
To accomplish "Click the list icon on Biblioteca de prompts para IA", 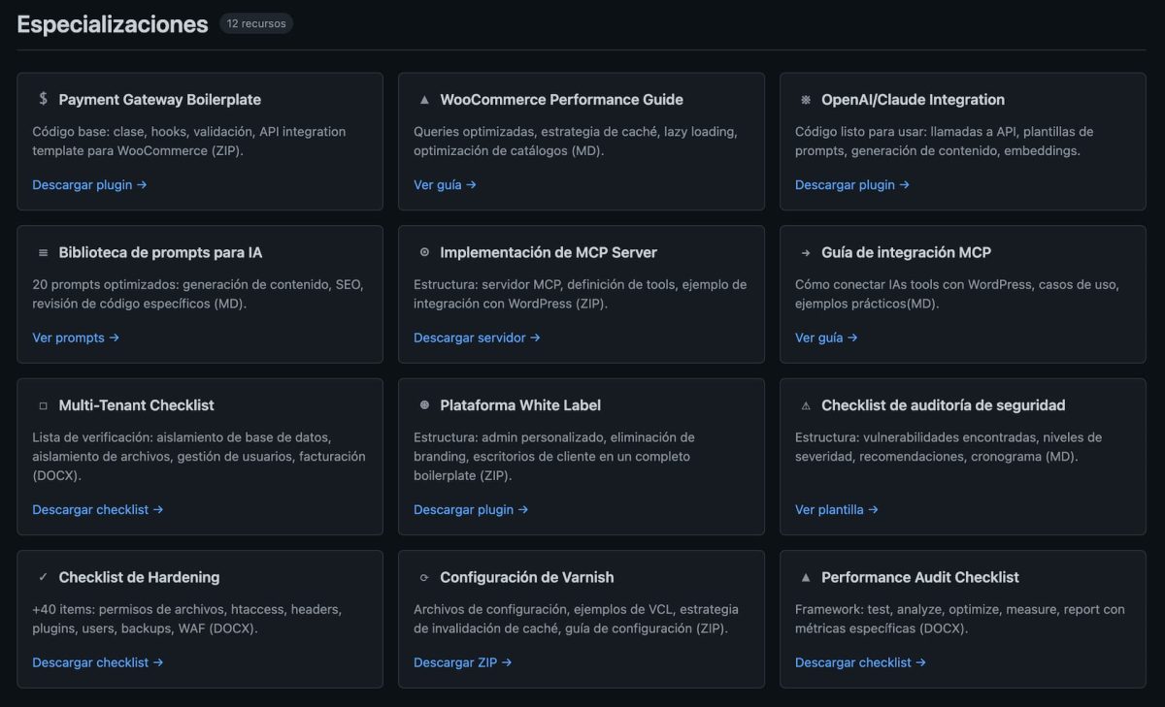I will click(43, 252).
